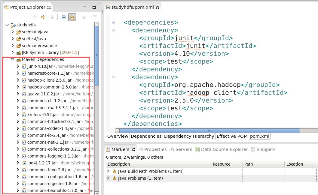
Task: Expand JRE System Library node
Action: tap(12, 52)
